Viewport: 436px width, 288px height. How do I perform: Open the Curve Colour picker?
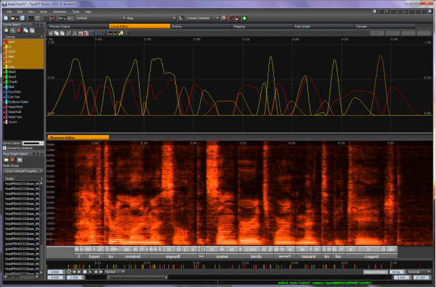tap(33, 144)
